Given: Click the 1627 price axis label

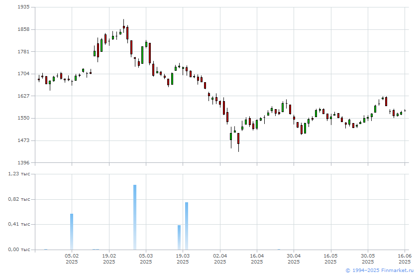Looking at the screenshot, I should pos(23,96).
